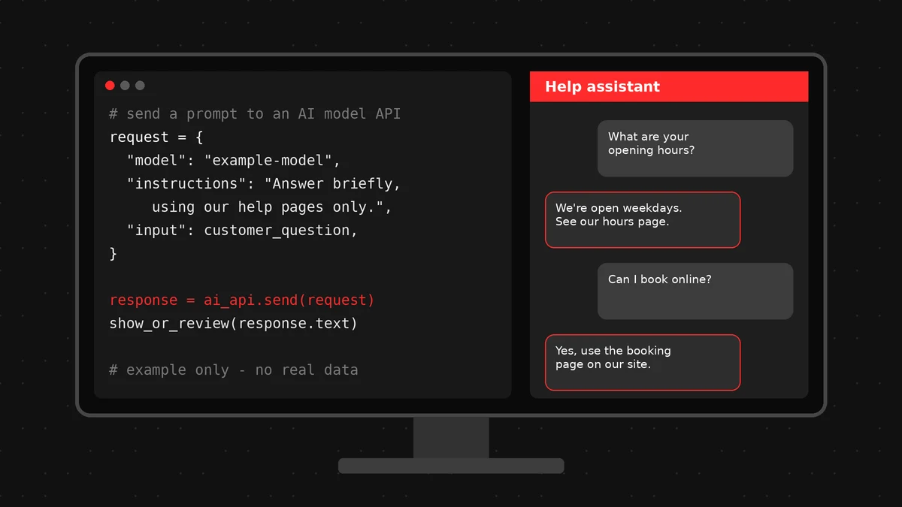Click the "show_or_review(response.text)" line
The height and width of the screenshot is (507, 902).
tap(234, 324)
